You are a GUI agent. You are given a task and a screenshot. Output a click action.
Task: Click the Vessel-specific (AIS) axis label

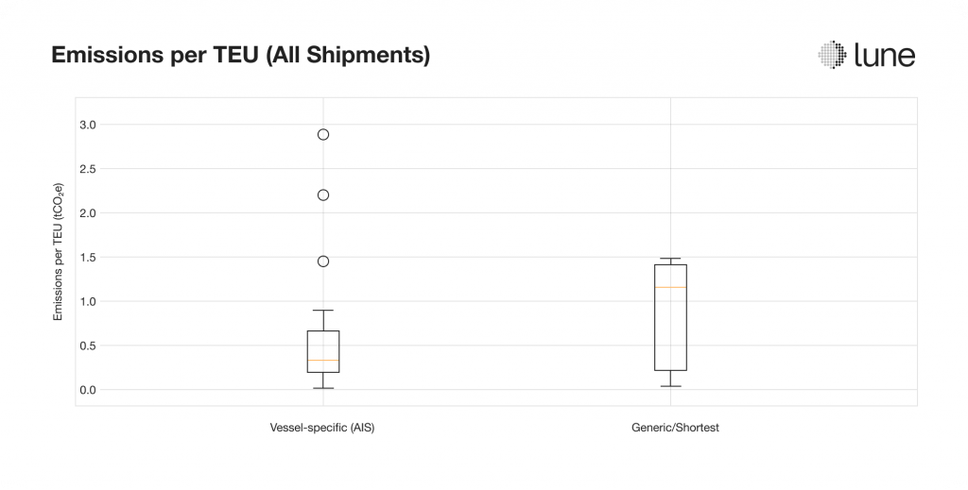click(x=322, y=428)
